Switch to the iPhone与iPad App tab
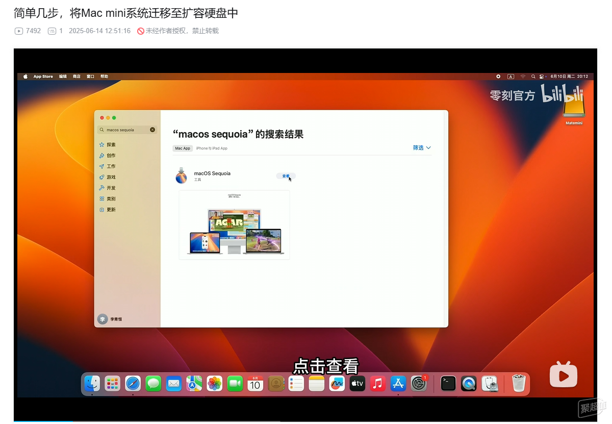 pos(212,148)
